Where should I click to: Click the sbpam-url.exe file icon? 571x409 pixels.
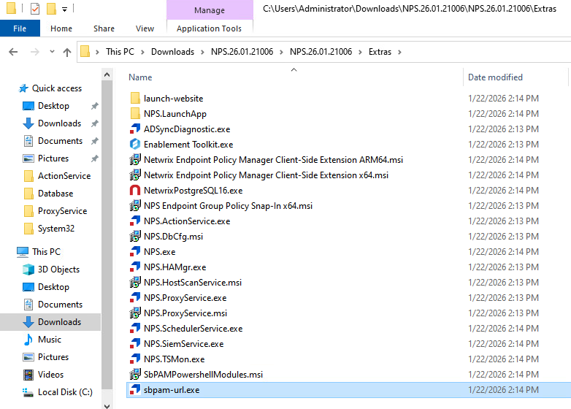point(135,390)
